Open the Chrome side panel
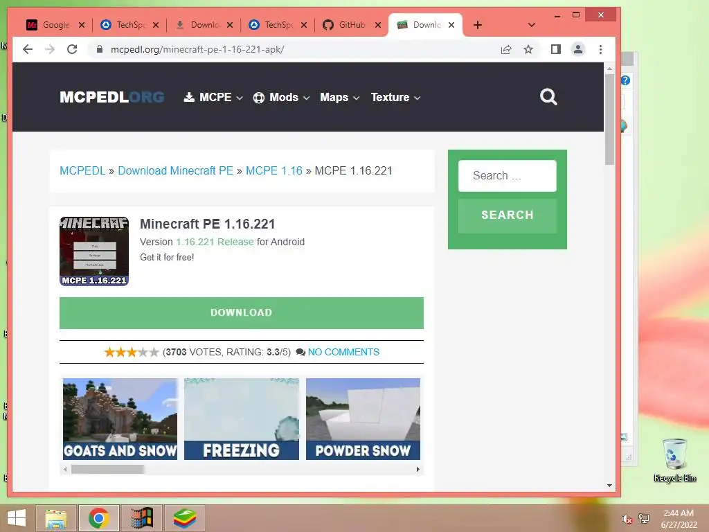709x532 pixels. (556, 49)
